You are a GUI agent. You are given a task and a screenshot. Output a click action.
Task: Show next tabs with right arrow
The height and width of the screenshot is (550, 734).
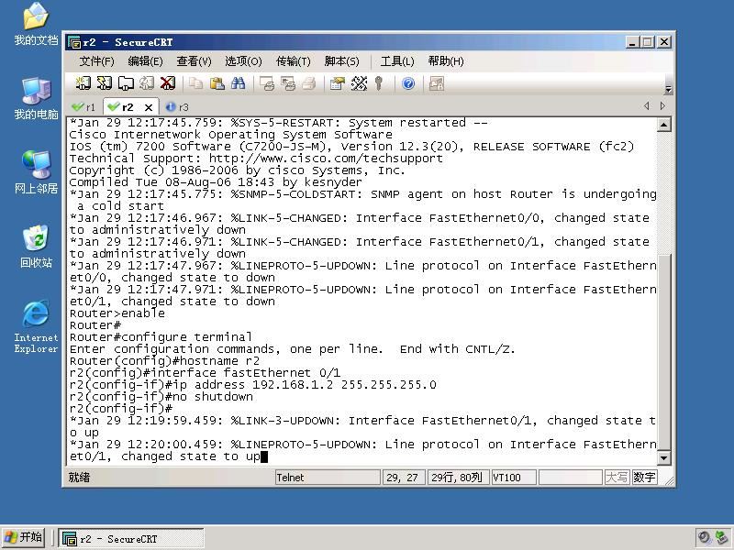tap(662, 106)
